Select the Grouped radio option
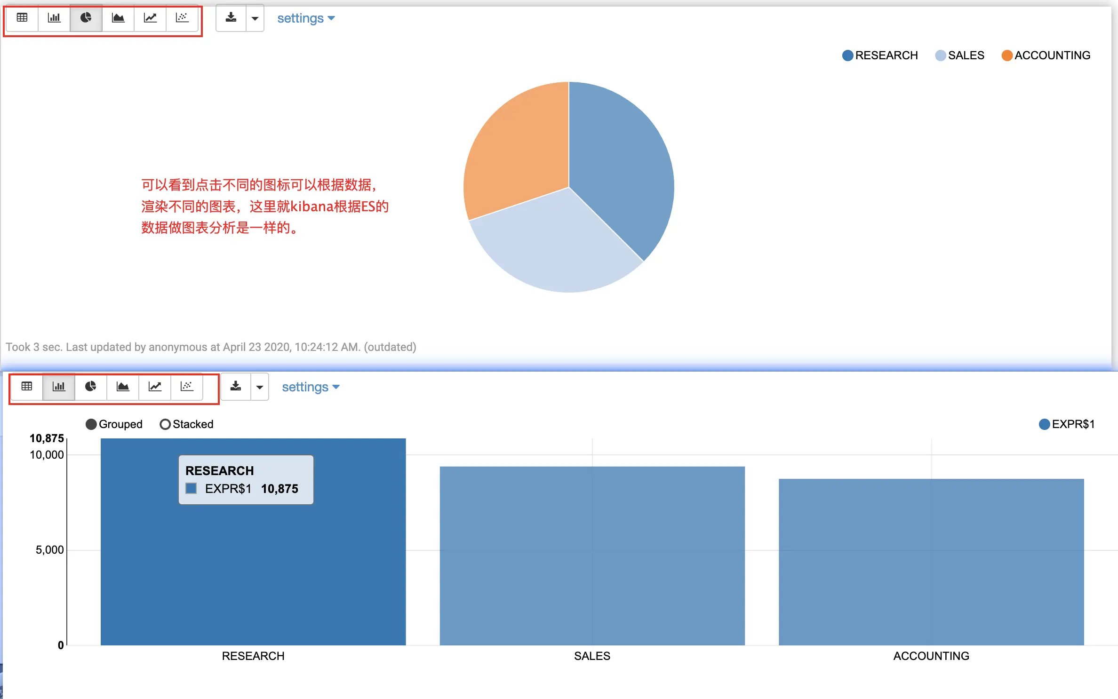Image resolution: width=1118 pixels, height=699 pixels. (x=91, y=424)
